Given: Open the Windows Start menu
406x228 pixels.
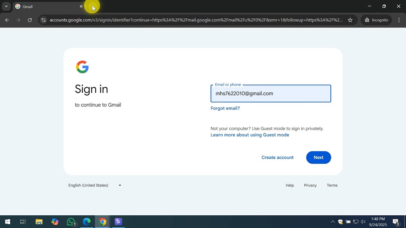Looking at the screenshot, I should (8, 222).
